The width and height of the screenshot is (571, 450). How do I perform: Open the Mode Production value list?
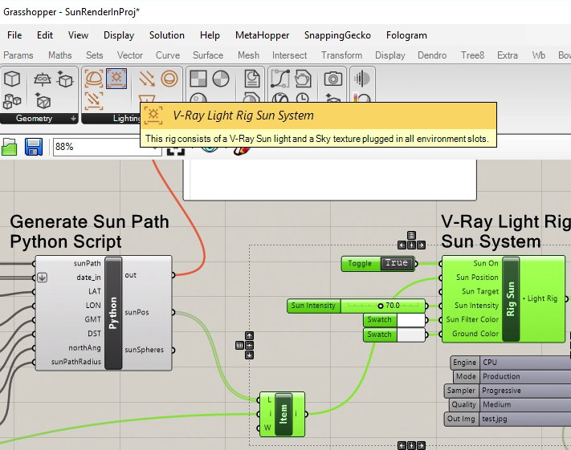click(x=525, y=376)
